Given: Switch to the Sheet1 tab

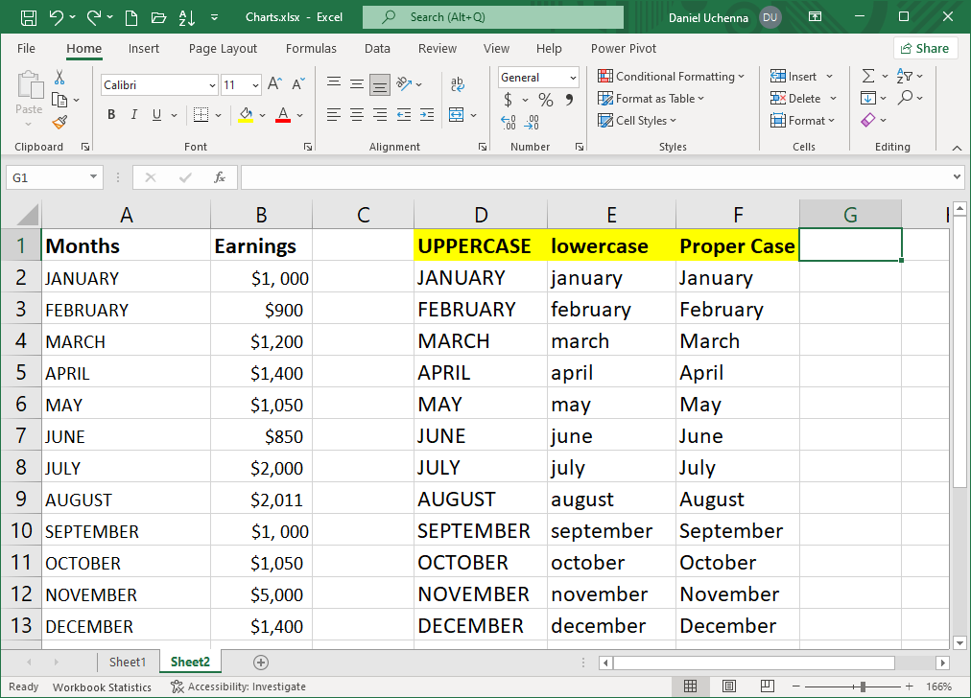Looking at the screenshot, I should [x=128, y=662].
